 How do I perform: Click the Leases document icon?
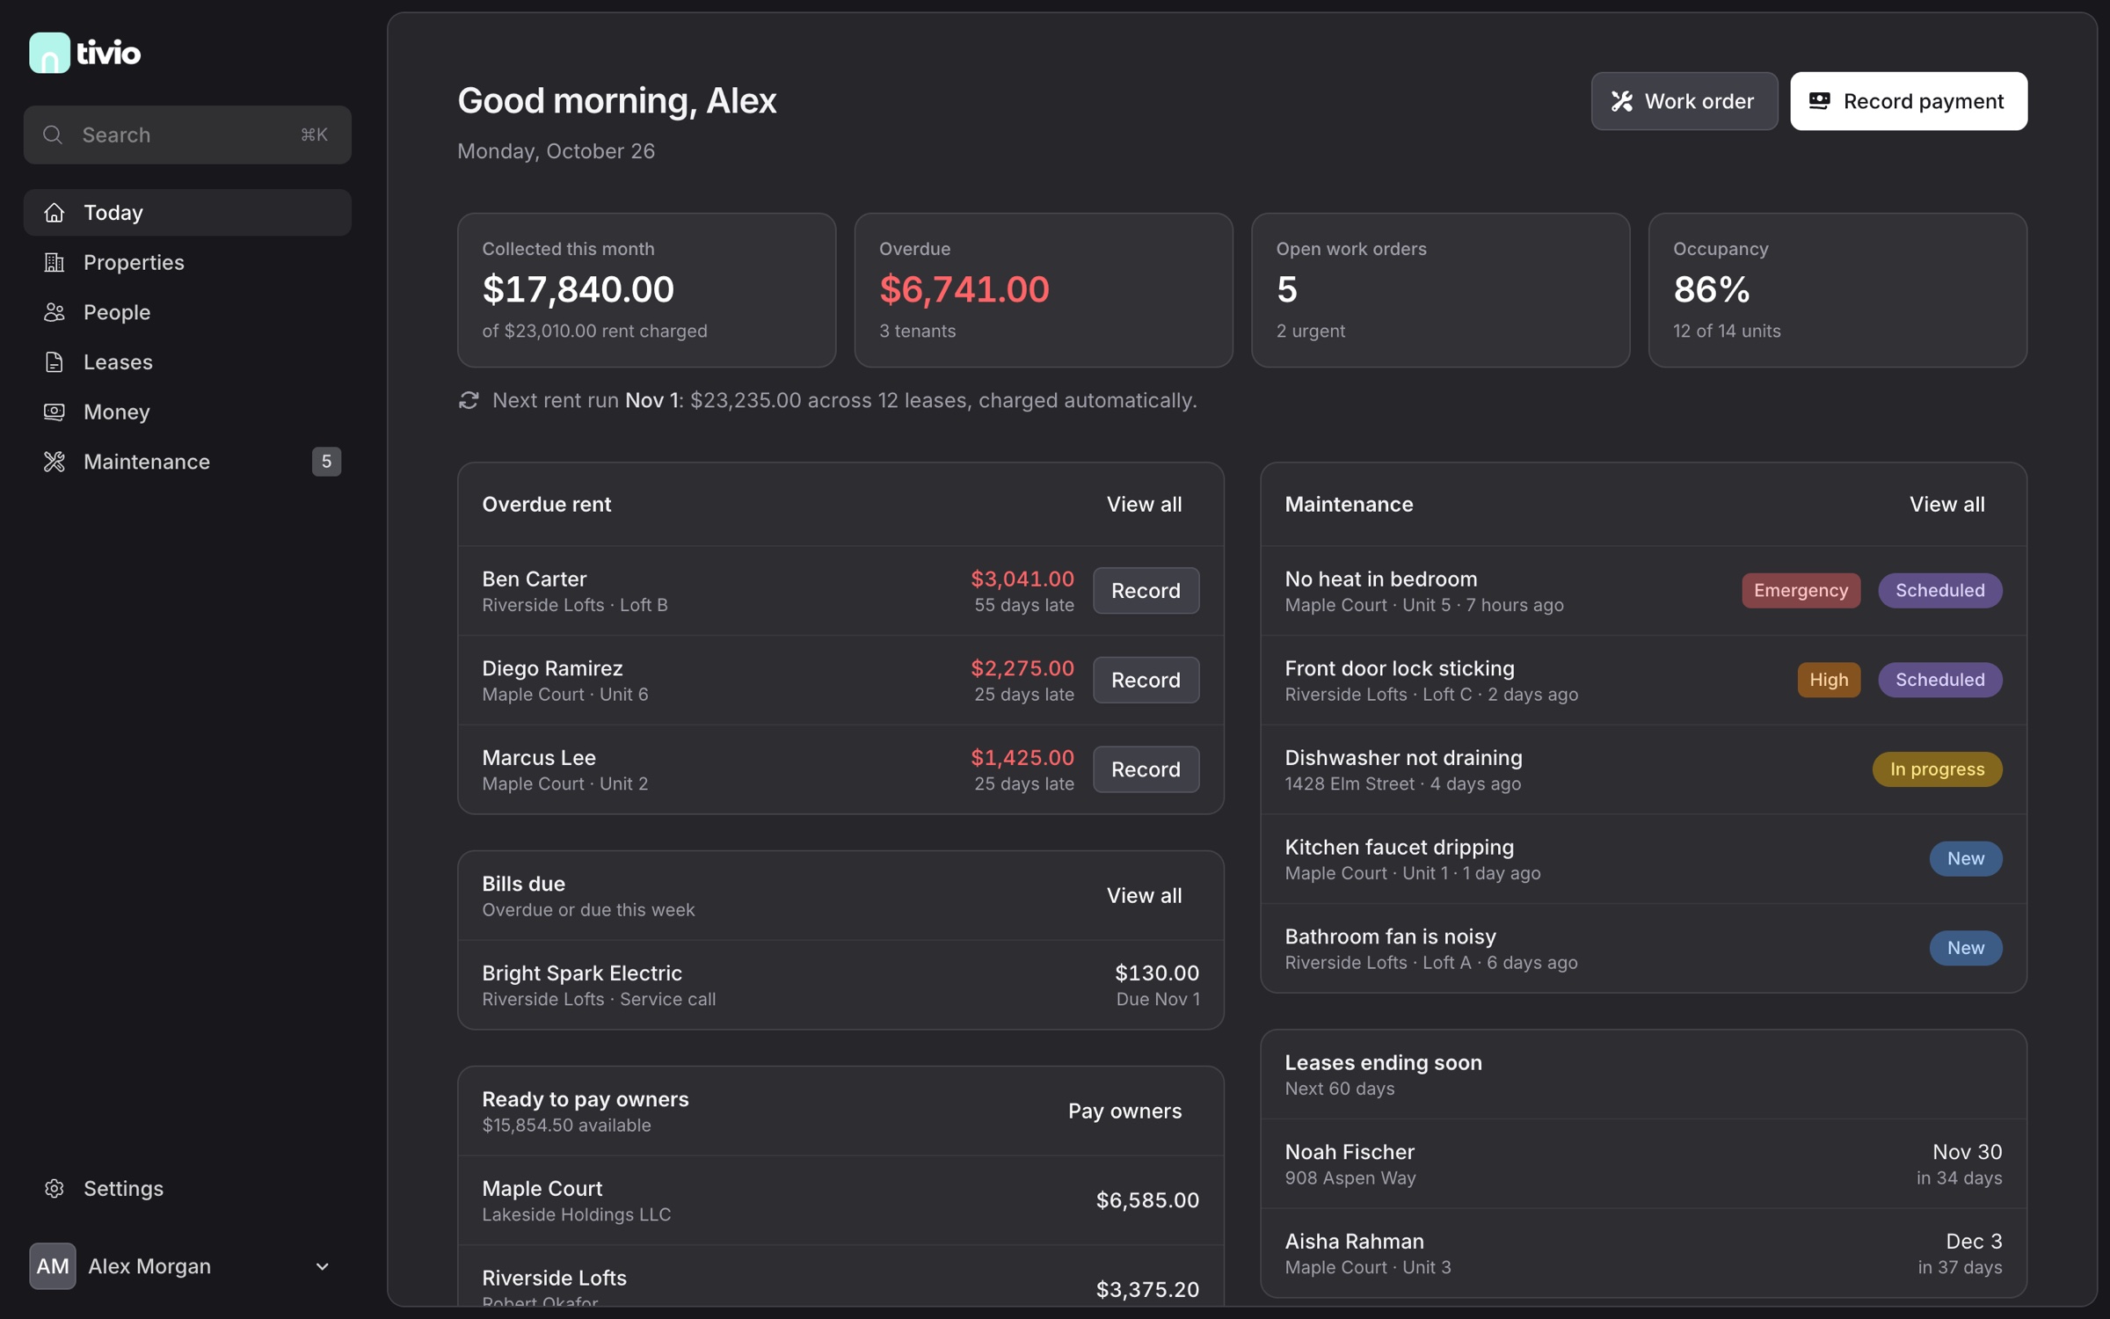click(55, 362)
